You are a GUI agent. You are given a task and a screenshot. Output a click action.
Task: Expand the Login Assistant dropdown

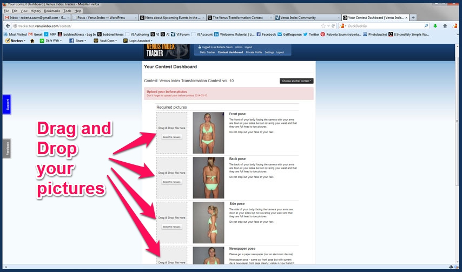point(138,41)
